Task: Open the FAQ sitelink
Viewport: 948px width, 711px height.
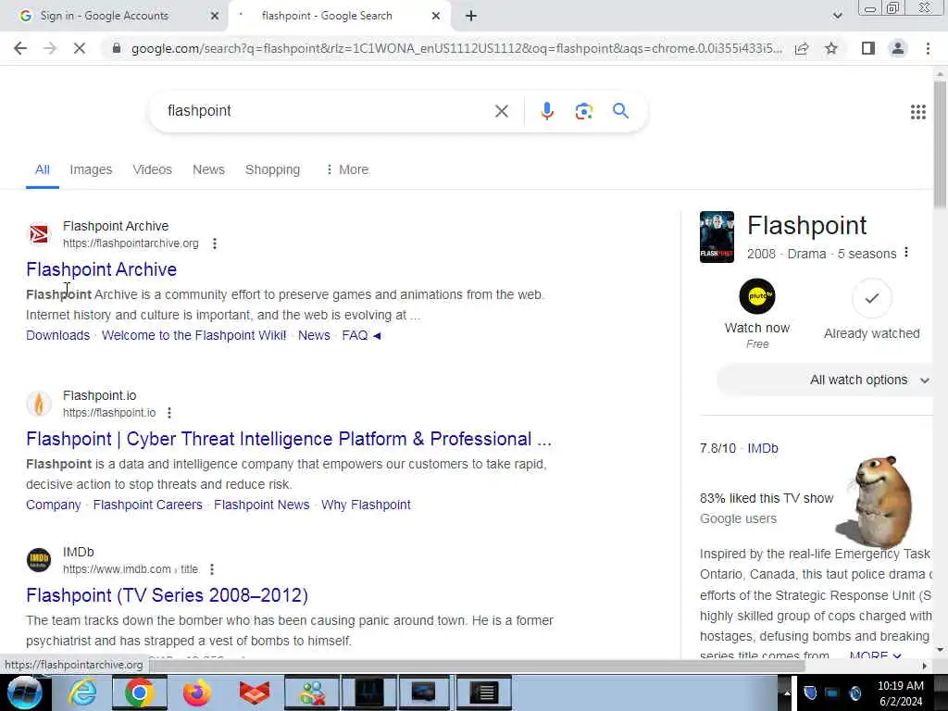Action: (x=355, y=335)
